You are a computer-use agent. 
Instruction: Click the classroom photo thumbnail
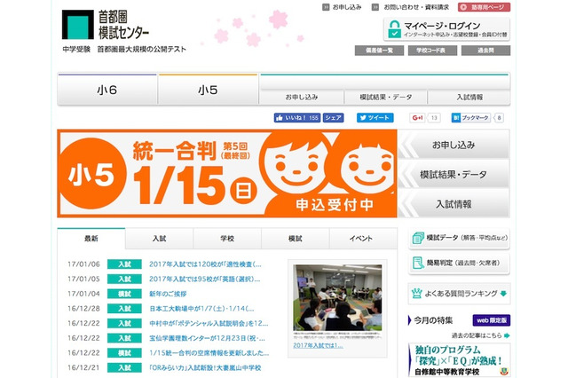(x=337, y=297)
